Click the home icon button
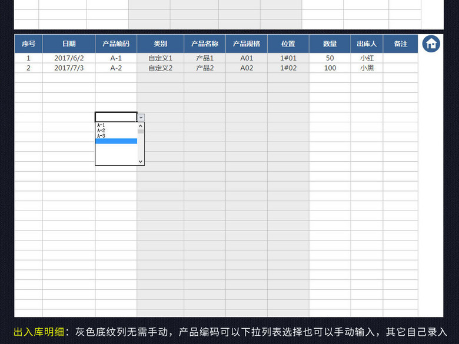459x344 pixels. click(x=431, y=44)
